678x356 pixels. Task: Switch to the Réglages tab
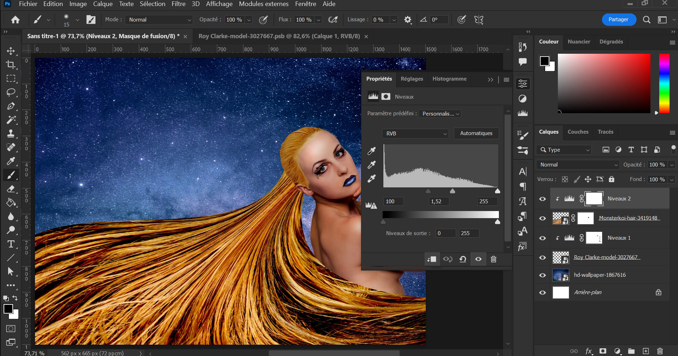(412, 79)
